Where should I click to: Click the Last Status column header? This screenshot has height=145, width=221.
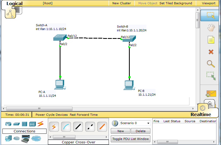coord(172,121)
